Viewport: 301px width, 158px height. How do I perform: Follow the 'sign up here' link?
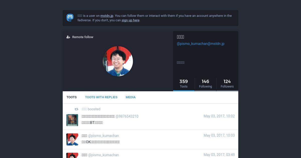[130, 20]
